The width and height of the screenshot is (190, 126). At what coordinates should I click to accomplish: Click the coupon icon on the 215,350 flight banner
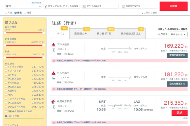click(x=54, y=122)
